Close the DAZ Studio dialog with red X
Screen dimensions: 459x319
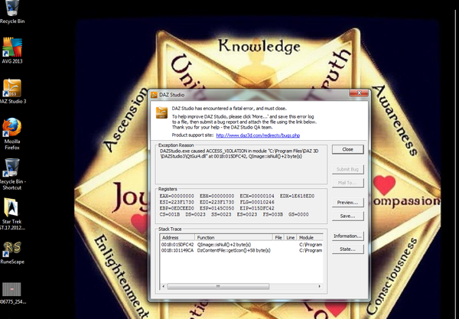359,93
